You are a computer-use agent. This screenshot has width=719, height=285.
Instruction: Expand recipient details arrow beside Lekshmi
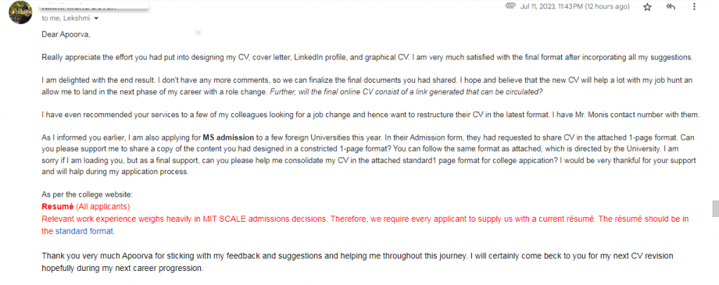(x=96, y=18)
